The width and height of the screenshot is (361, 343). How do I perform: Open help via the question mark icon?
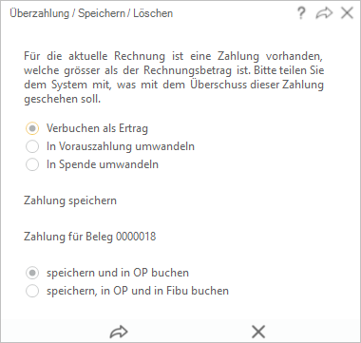[301, 13]
